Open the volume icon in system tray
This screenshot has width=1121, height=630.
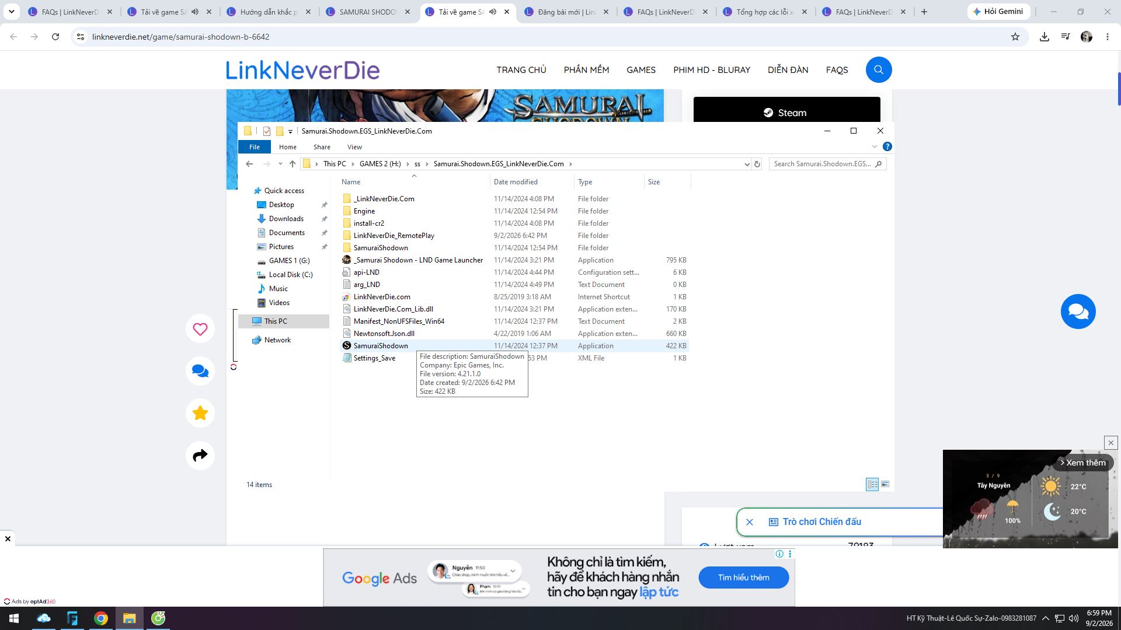coord(1073,618)
